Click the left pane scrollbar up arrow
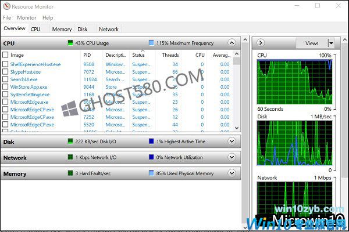This screenshot has width=349, height=232. (x=245, y=40)
